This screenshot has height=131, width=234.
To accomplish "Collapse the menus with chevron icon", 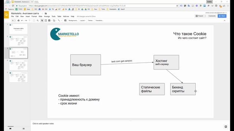I will click(224, 20).
